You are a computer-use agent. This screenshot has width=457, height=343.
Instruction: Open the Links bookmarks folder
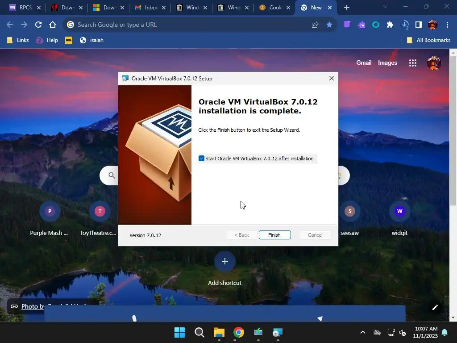tap(18, 40)
